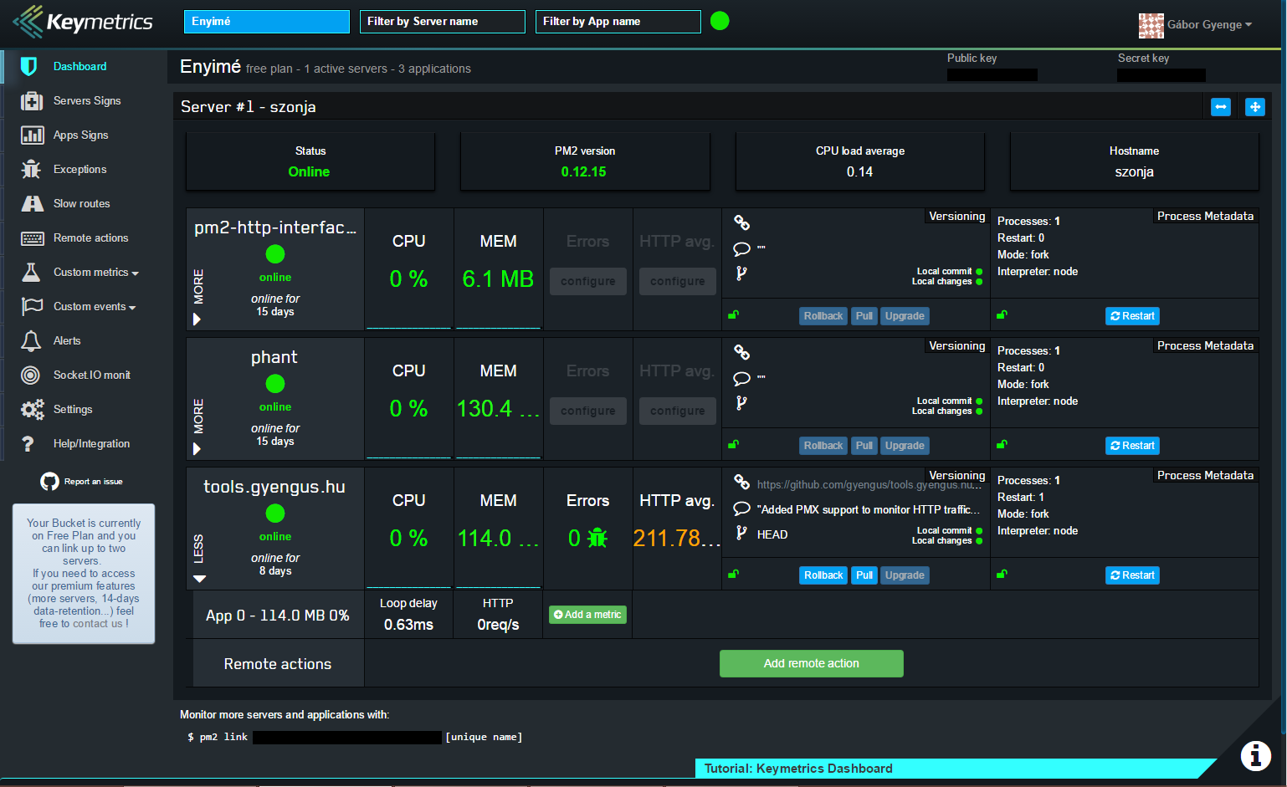The height and width of the screenshot is (787, 1287).
Task: Click the server move/expand cross icon
Action: point(1254,107)
